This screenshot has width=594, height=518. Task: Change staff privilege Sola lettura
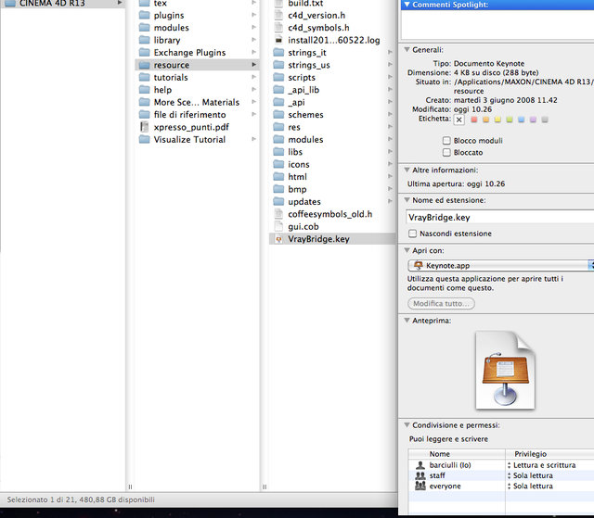click(530, 475)
